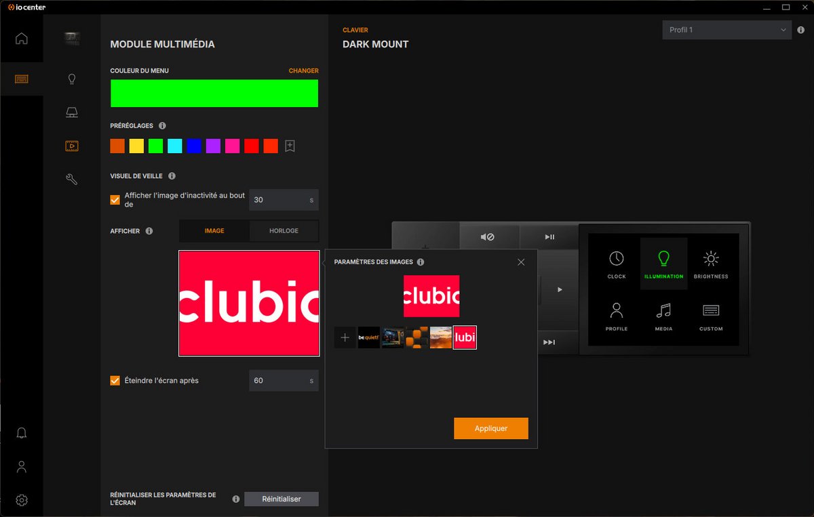Show info about Préréglages
The height and width of the screenshot is (517, 814).
(x=162, y=125)
